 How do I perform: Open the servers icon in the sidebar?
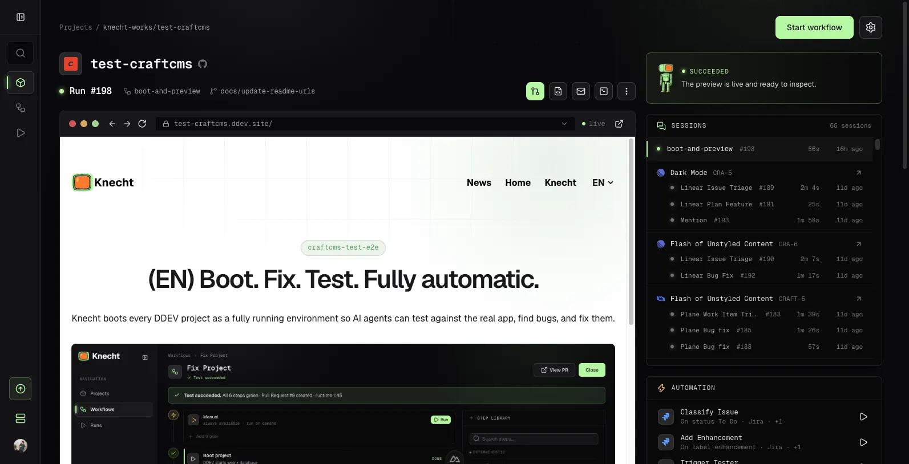click(21, 418)
